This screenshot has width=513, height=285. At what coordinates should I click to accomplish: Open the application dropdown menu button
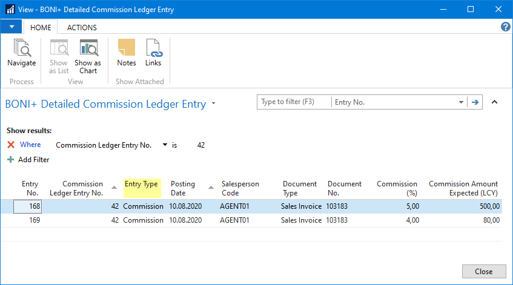[12, 27]
